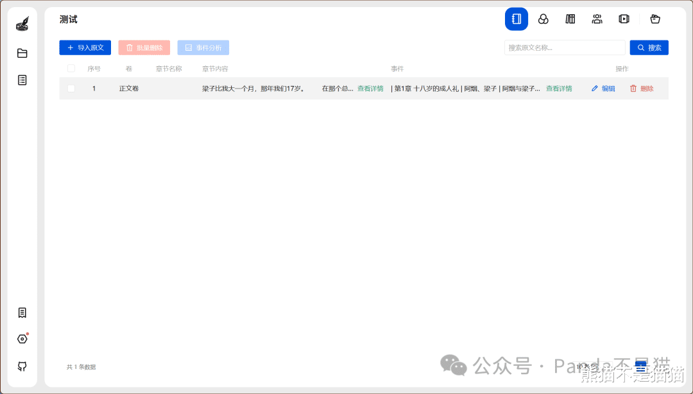This screenshot has height=394, width=693.
Task: Tick the checkbox for row 1
Action: pos(71,89)
